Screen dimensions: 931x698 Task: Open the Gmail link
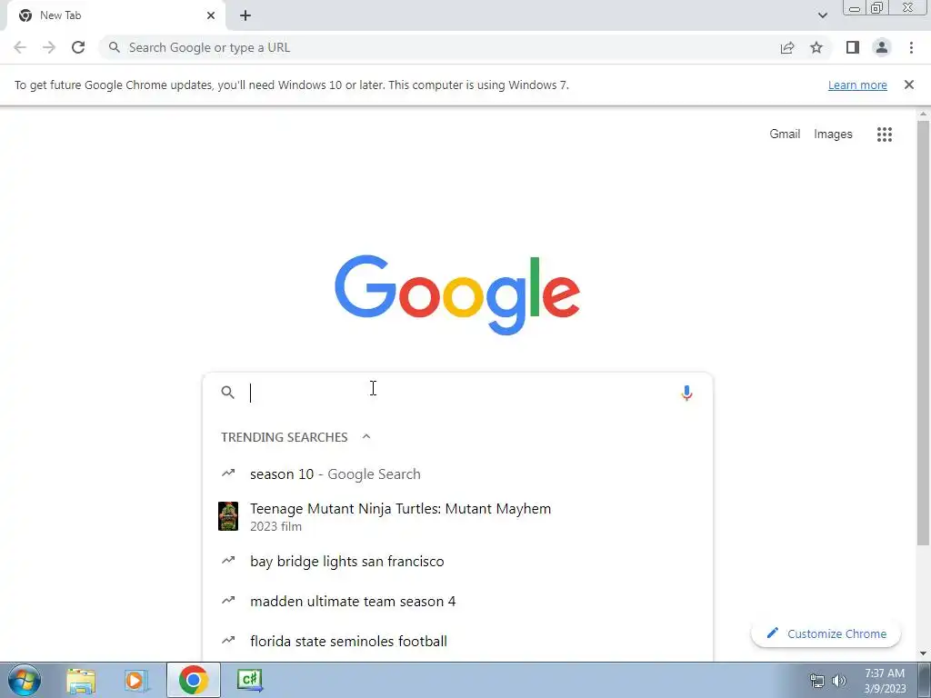pyautogui.click(x=785, y=135)
